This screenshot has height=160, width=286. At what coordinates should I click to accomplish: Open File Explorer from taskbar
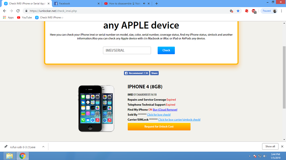pyautogui.click(x=10, y=156)
